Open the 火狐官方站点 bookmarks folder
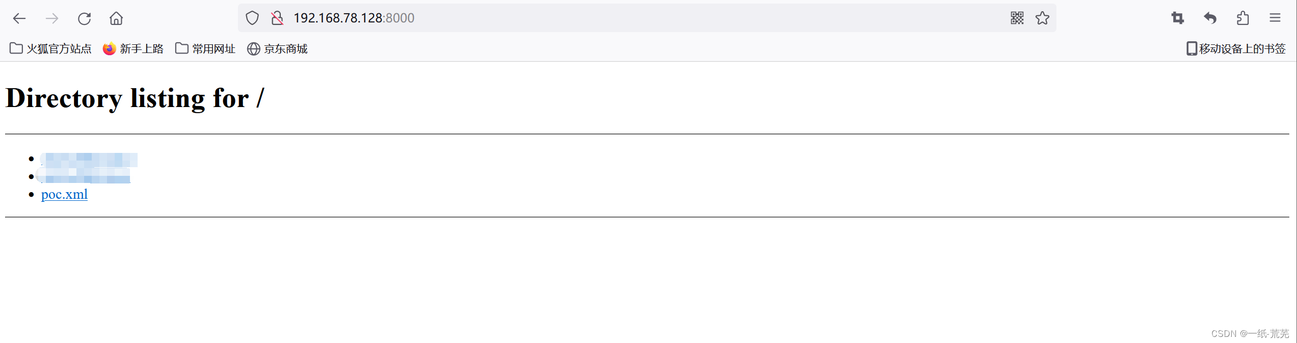 (50, 48)
